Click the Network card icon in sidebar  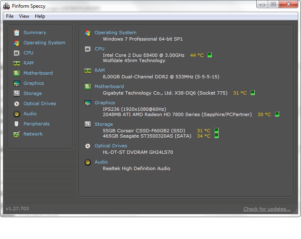click(x=17, y=134)
